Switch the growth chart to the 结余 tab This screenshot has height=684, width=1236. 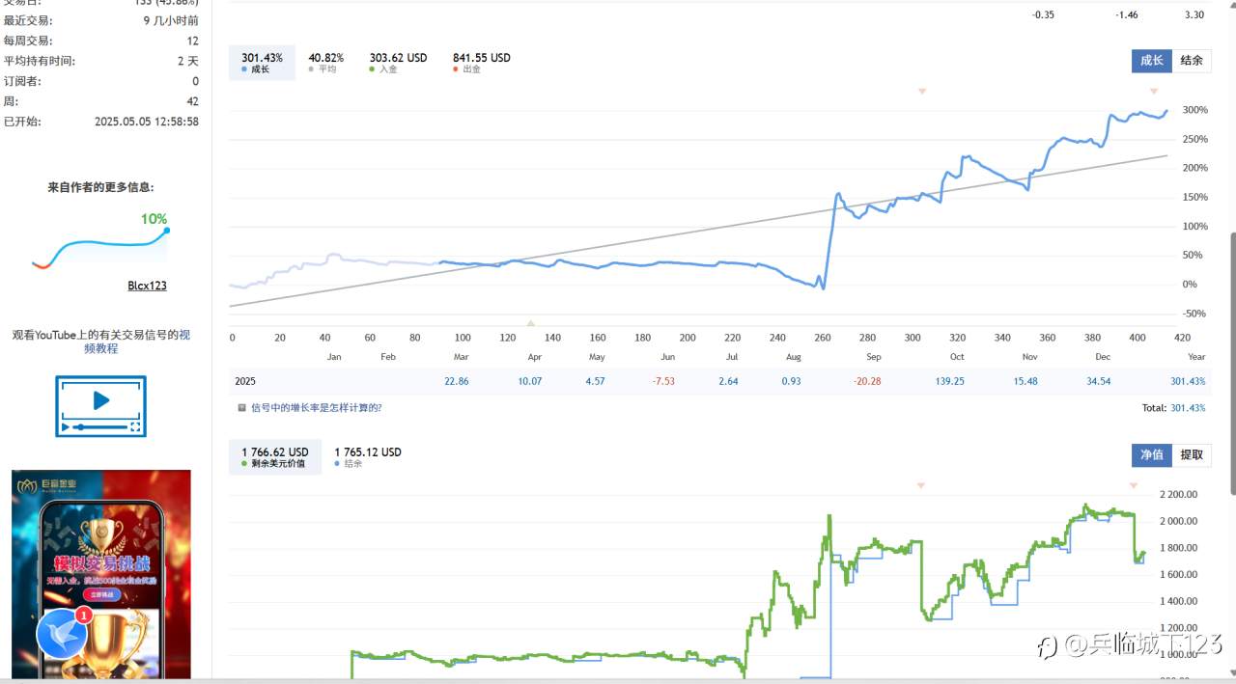1192,61
